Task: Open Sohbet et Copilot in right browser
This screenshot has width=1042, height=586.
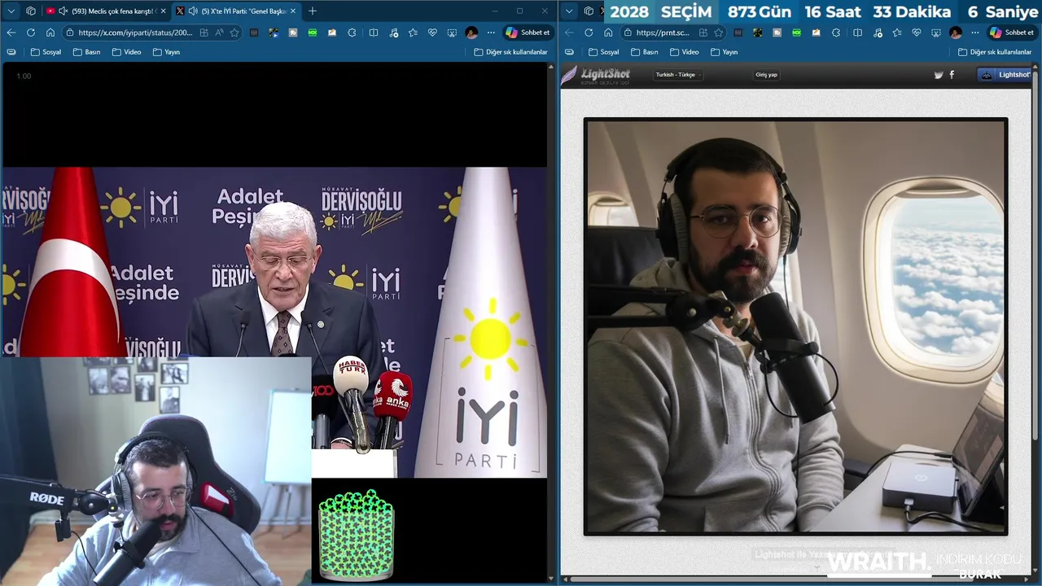Action: pos(1012,33)
